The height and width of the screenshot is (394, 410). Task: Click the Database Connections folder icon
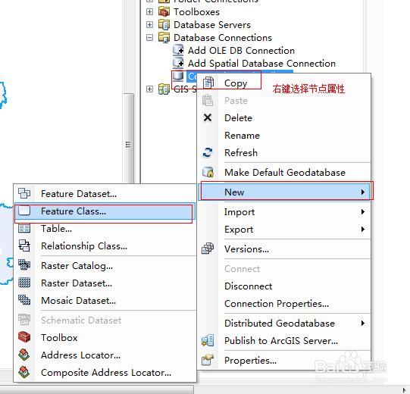(x=164, y=37)
